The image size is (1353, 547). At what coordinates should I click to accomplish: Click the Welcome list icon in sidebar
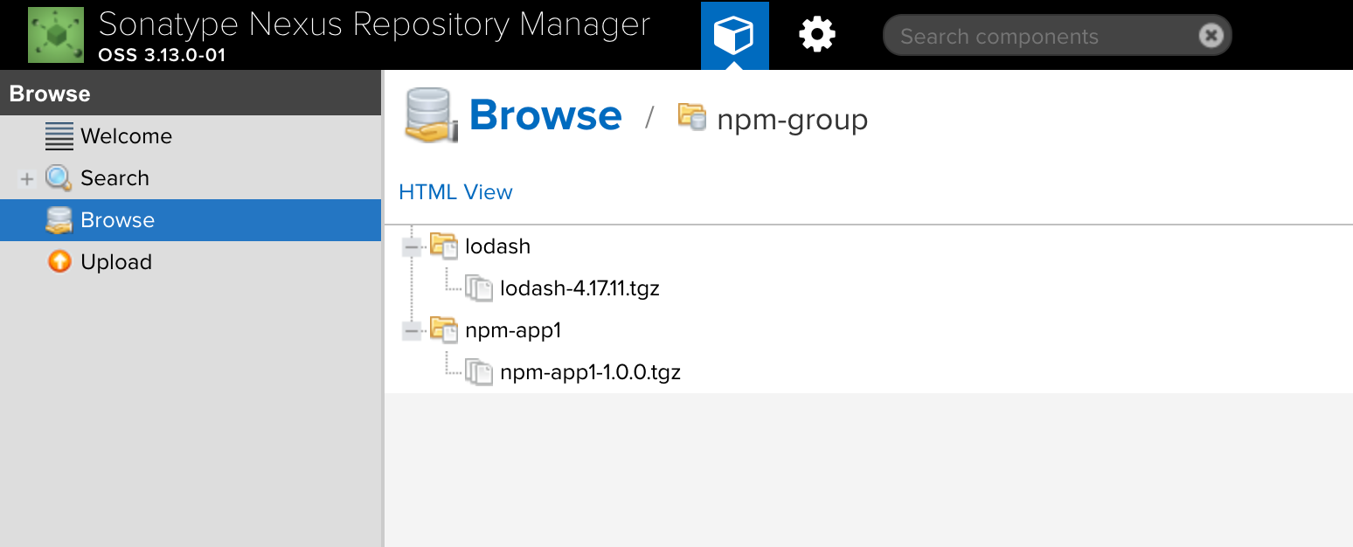[x=59, y=136]
